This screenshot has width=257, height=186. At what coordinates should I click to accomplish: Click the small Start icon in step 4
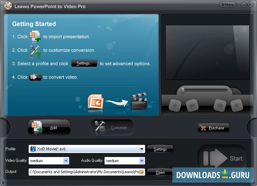35,77
